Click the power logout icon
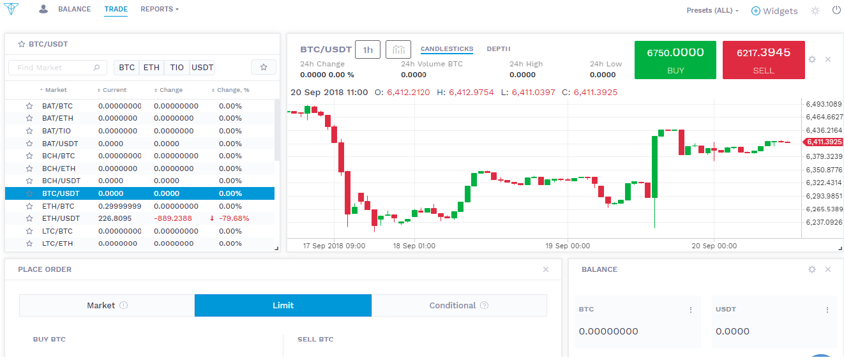This screenshot has height=360, width=844. 836,10
